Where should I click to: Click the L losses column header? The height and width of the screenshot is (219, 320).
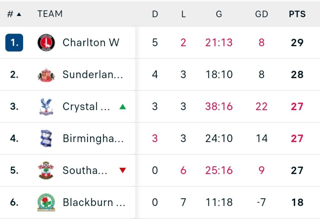tap(183, 14)
